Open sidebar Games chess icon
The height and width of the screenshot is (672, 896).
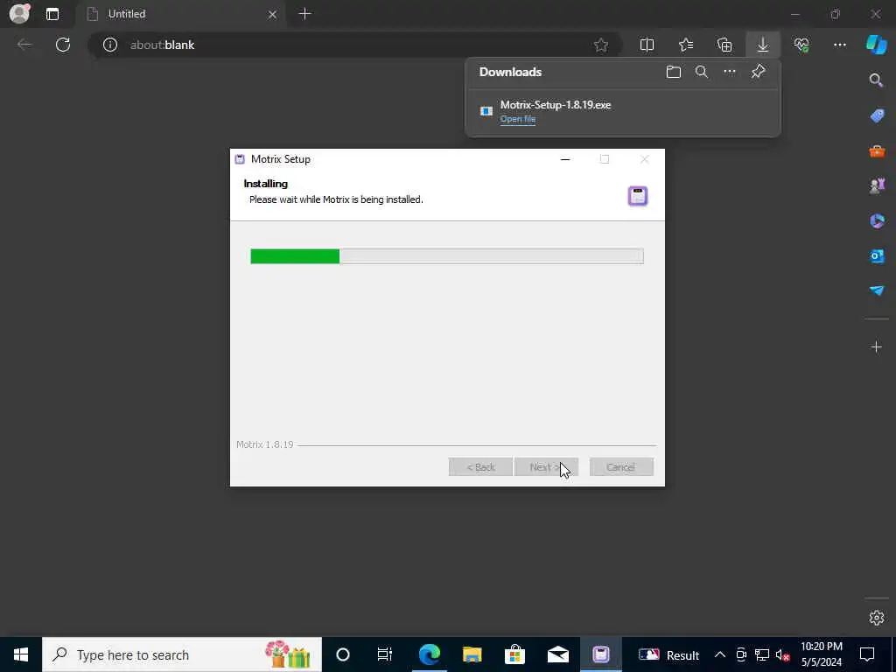coord(876,185)
